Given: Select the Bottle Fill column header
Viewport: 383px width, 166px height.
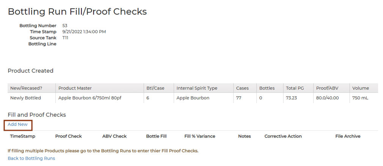Looking at the screenshot, I should (x=156, y=136).
